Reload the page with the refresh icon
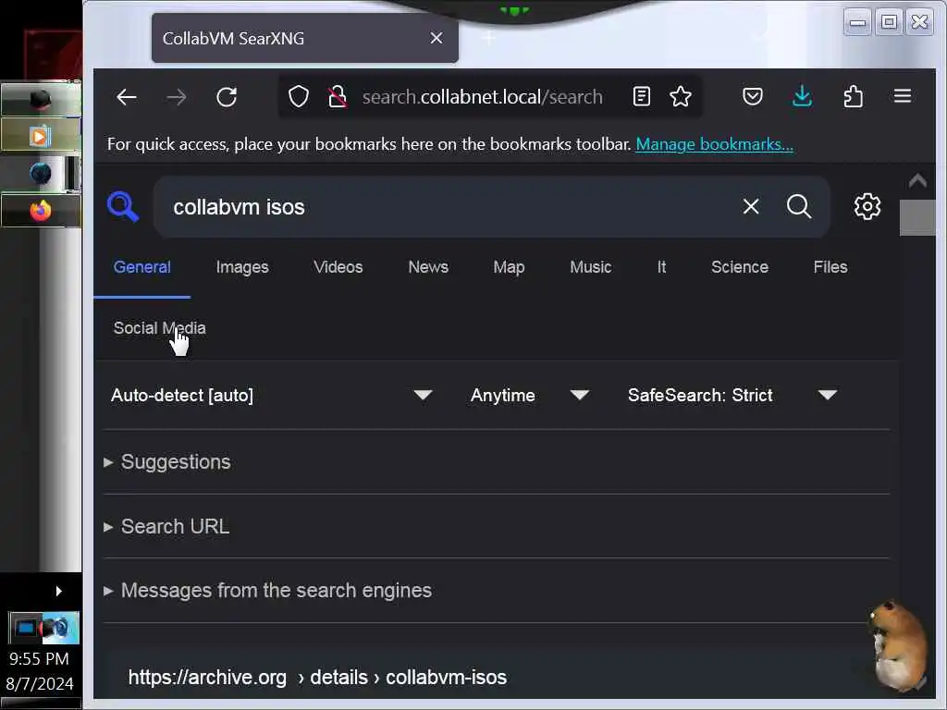 click(x=227, y=96)
